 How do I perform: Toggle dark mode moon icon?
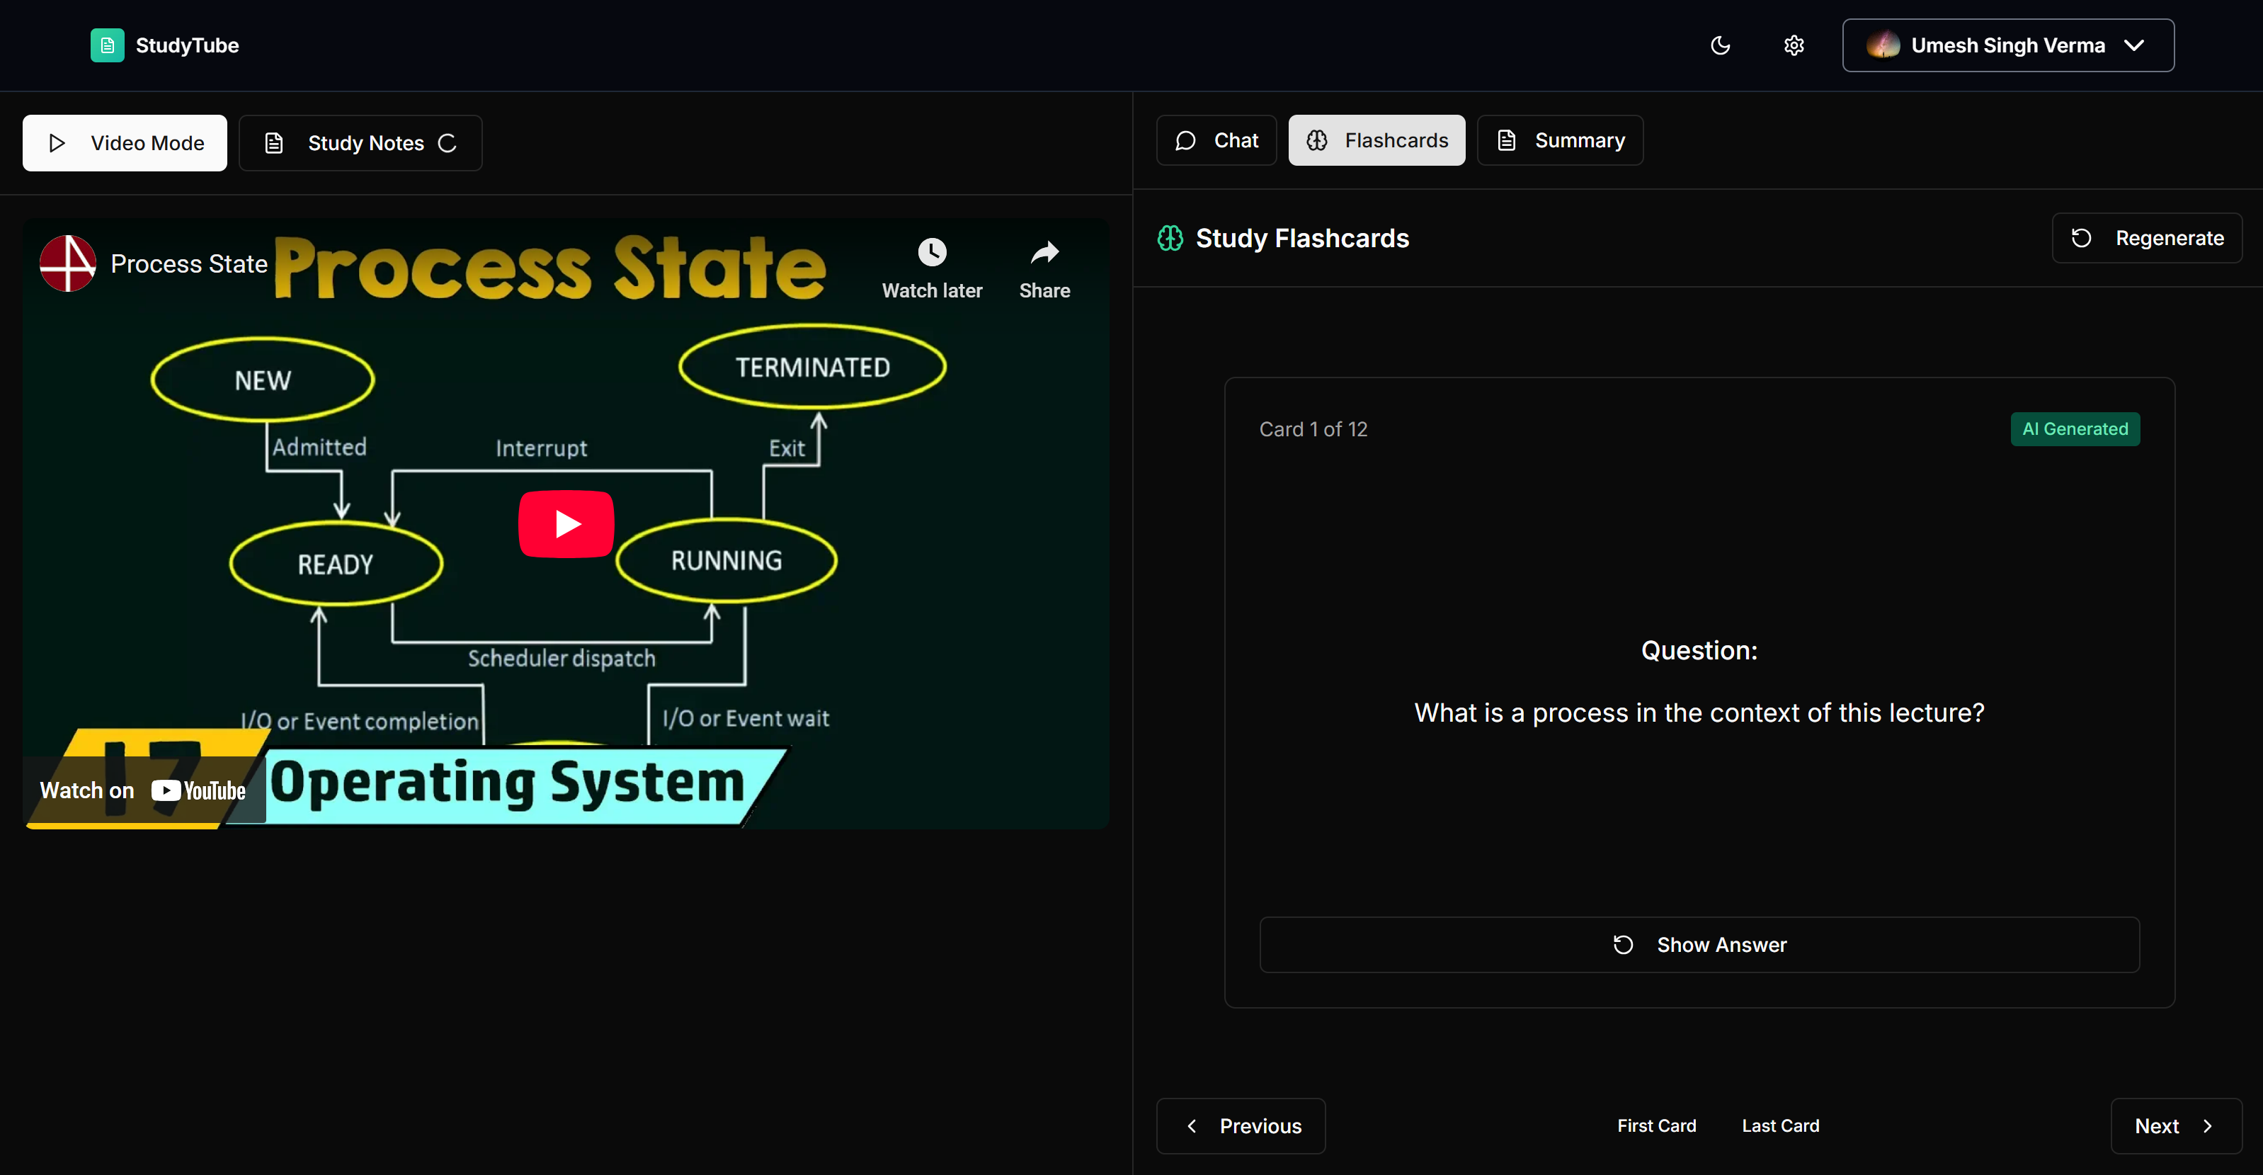point(1720,46)
